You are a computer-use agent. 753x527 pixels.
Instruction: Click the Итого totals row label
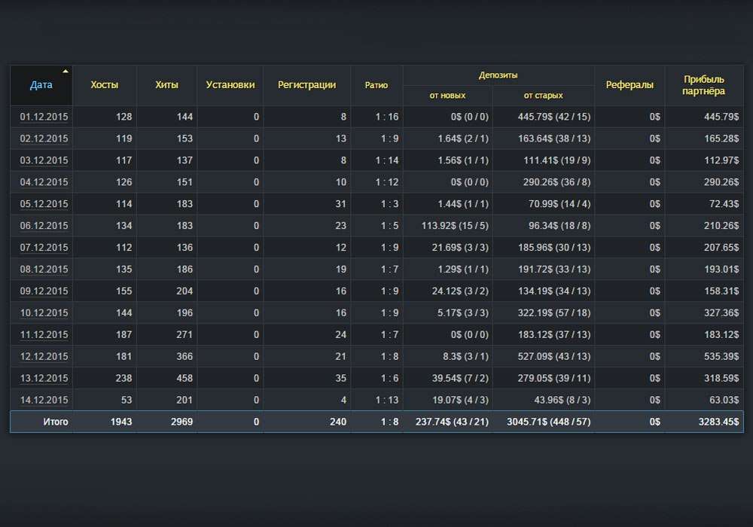(x=54, y=422)
